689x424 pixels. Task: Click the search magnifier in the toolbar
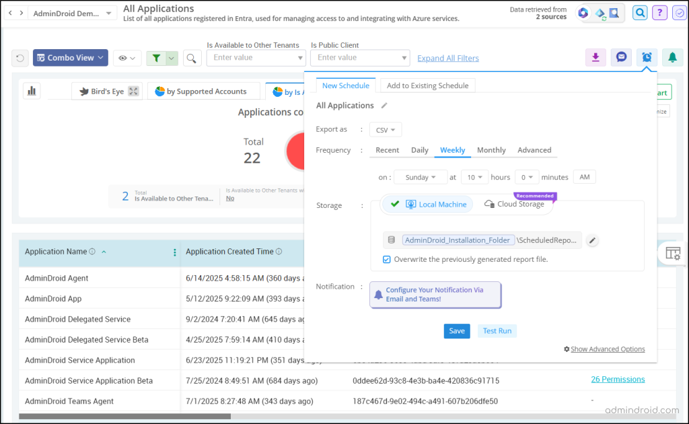coord(192,58)
